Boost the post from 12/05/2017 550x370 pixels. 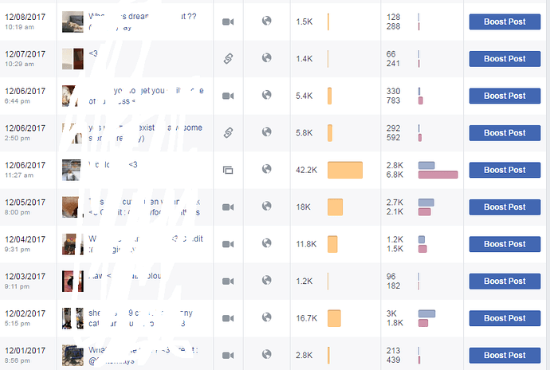pyautogui.click(x=505, y=207)
